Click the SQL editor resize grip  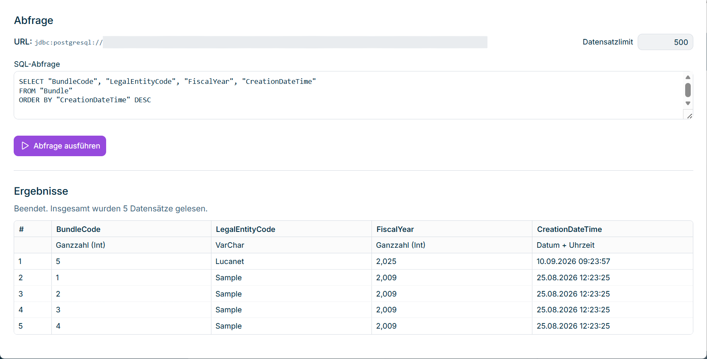tap(689, 116)
